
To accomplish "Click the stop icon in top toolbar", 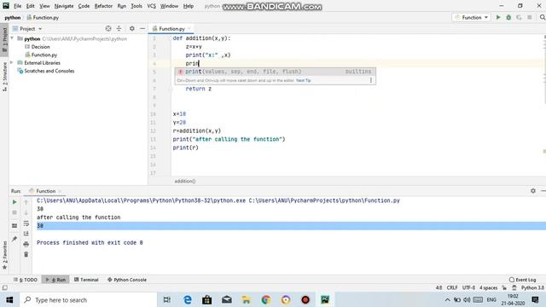I will pyautogui.click(x=529, y=17).
